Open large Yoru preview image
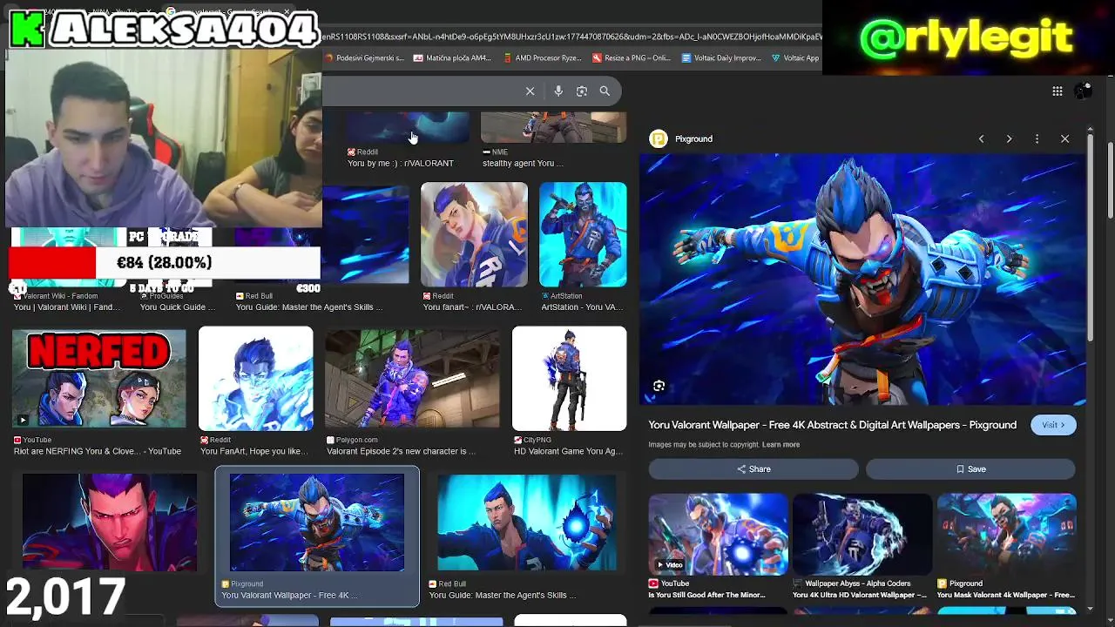This screenshot has height=627, width=1115. [x=862, y=280]
